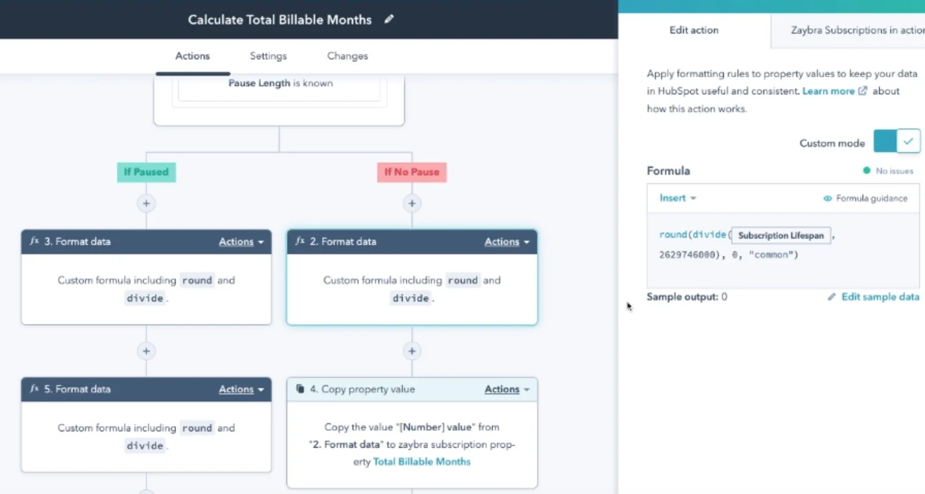This screenshot has width=925, height=494.
Task: Open Actions dropdown on 5. Format data
Action: [241, 390]
